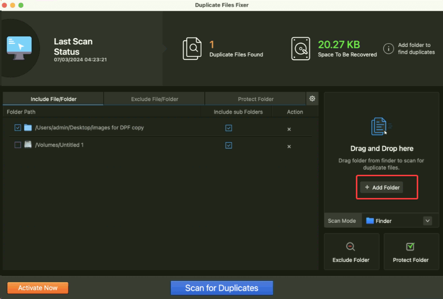
Task: Check the /Volumes/Untitled 1 folder checkbox
Action: [18, 145]
